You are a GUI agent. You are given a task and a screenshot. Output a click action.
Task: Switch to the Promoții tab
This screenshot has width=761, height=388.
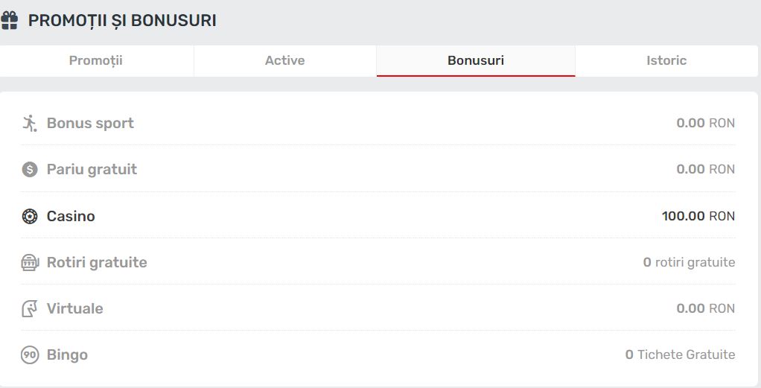click(97, 61)
